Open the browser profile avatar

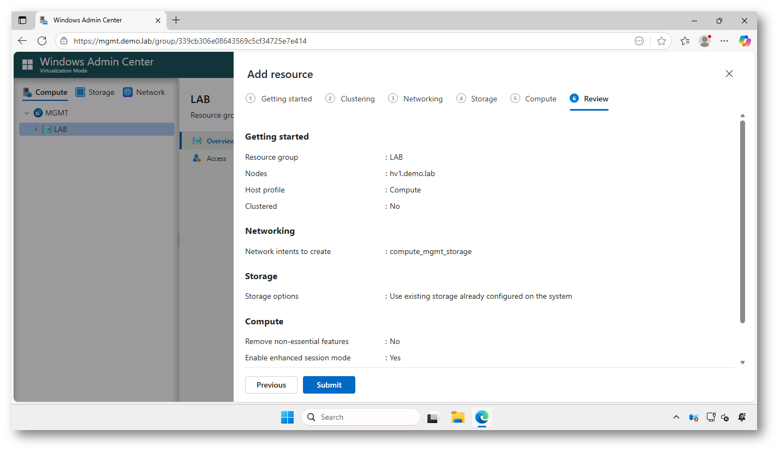coord(705,41)
